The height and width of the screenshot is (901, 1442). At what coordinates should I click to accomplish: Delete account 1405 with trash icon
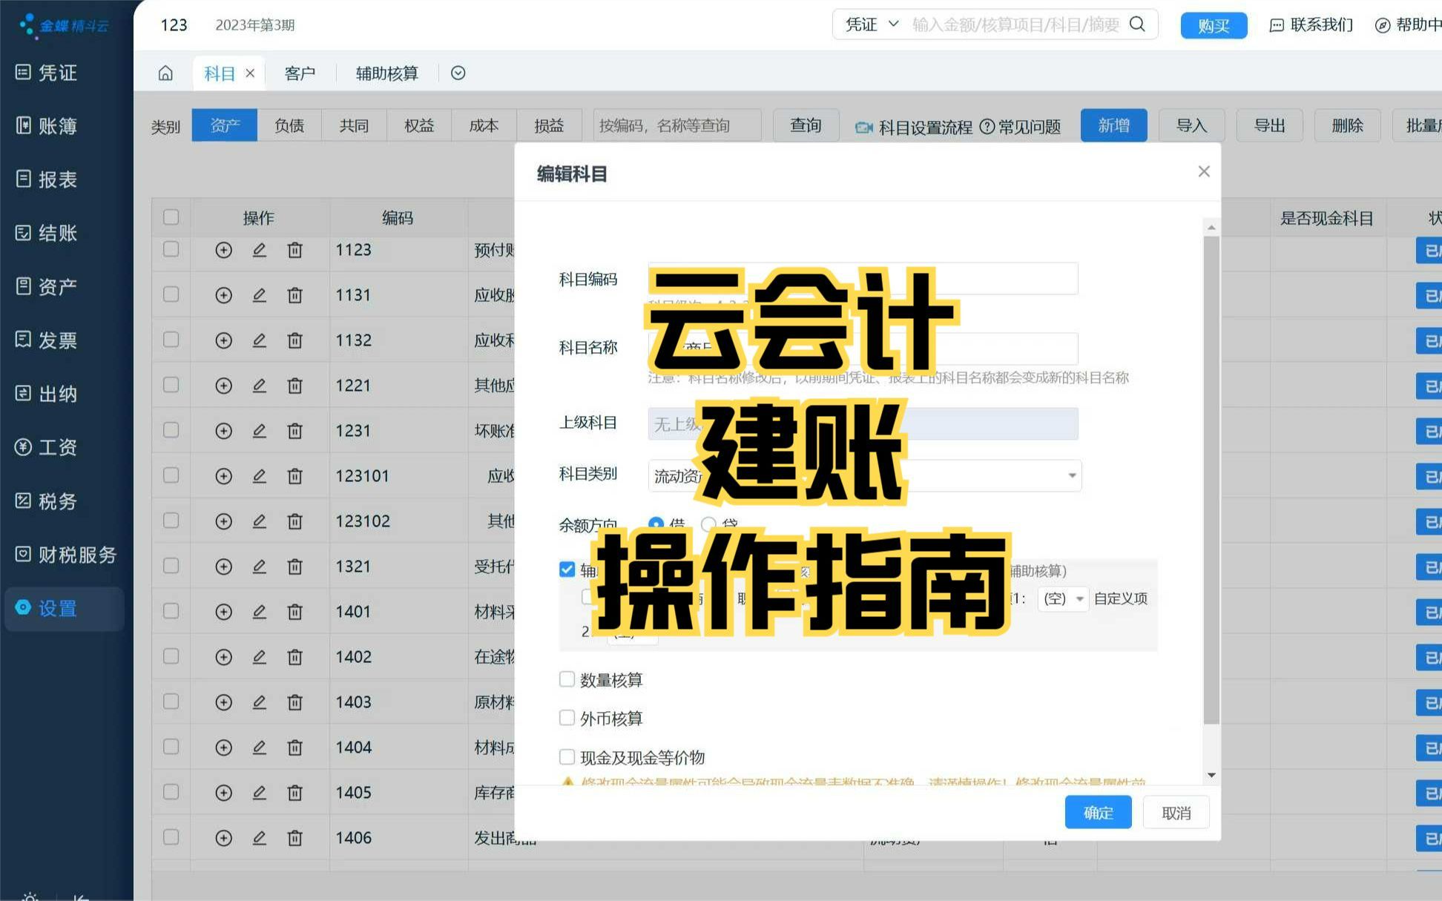[294, 793]
